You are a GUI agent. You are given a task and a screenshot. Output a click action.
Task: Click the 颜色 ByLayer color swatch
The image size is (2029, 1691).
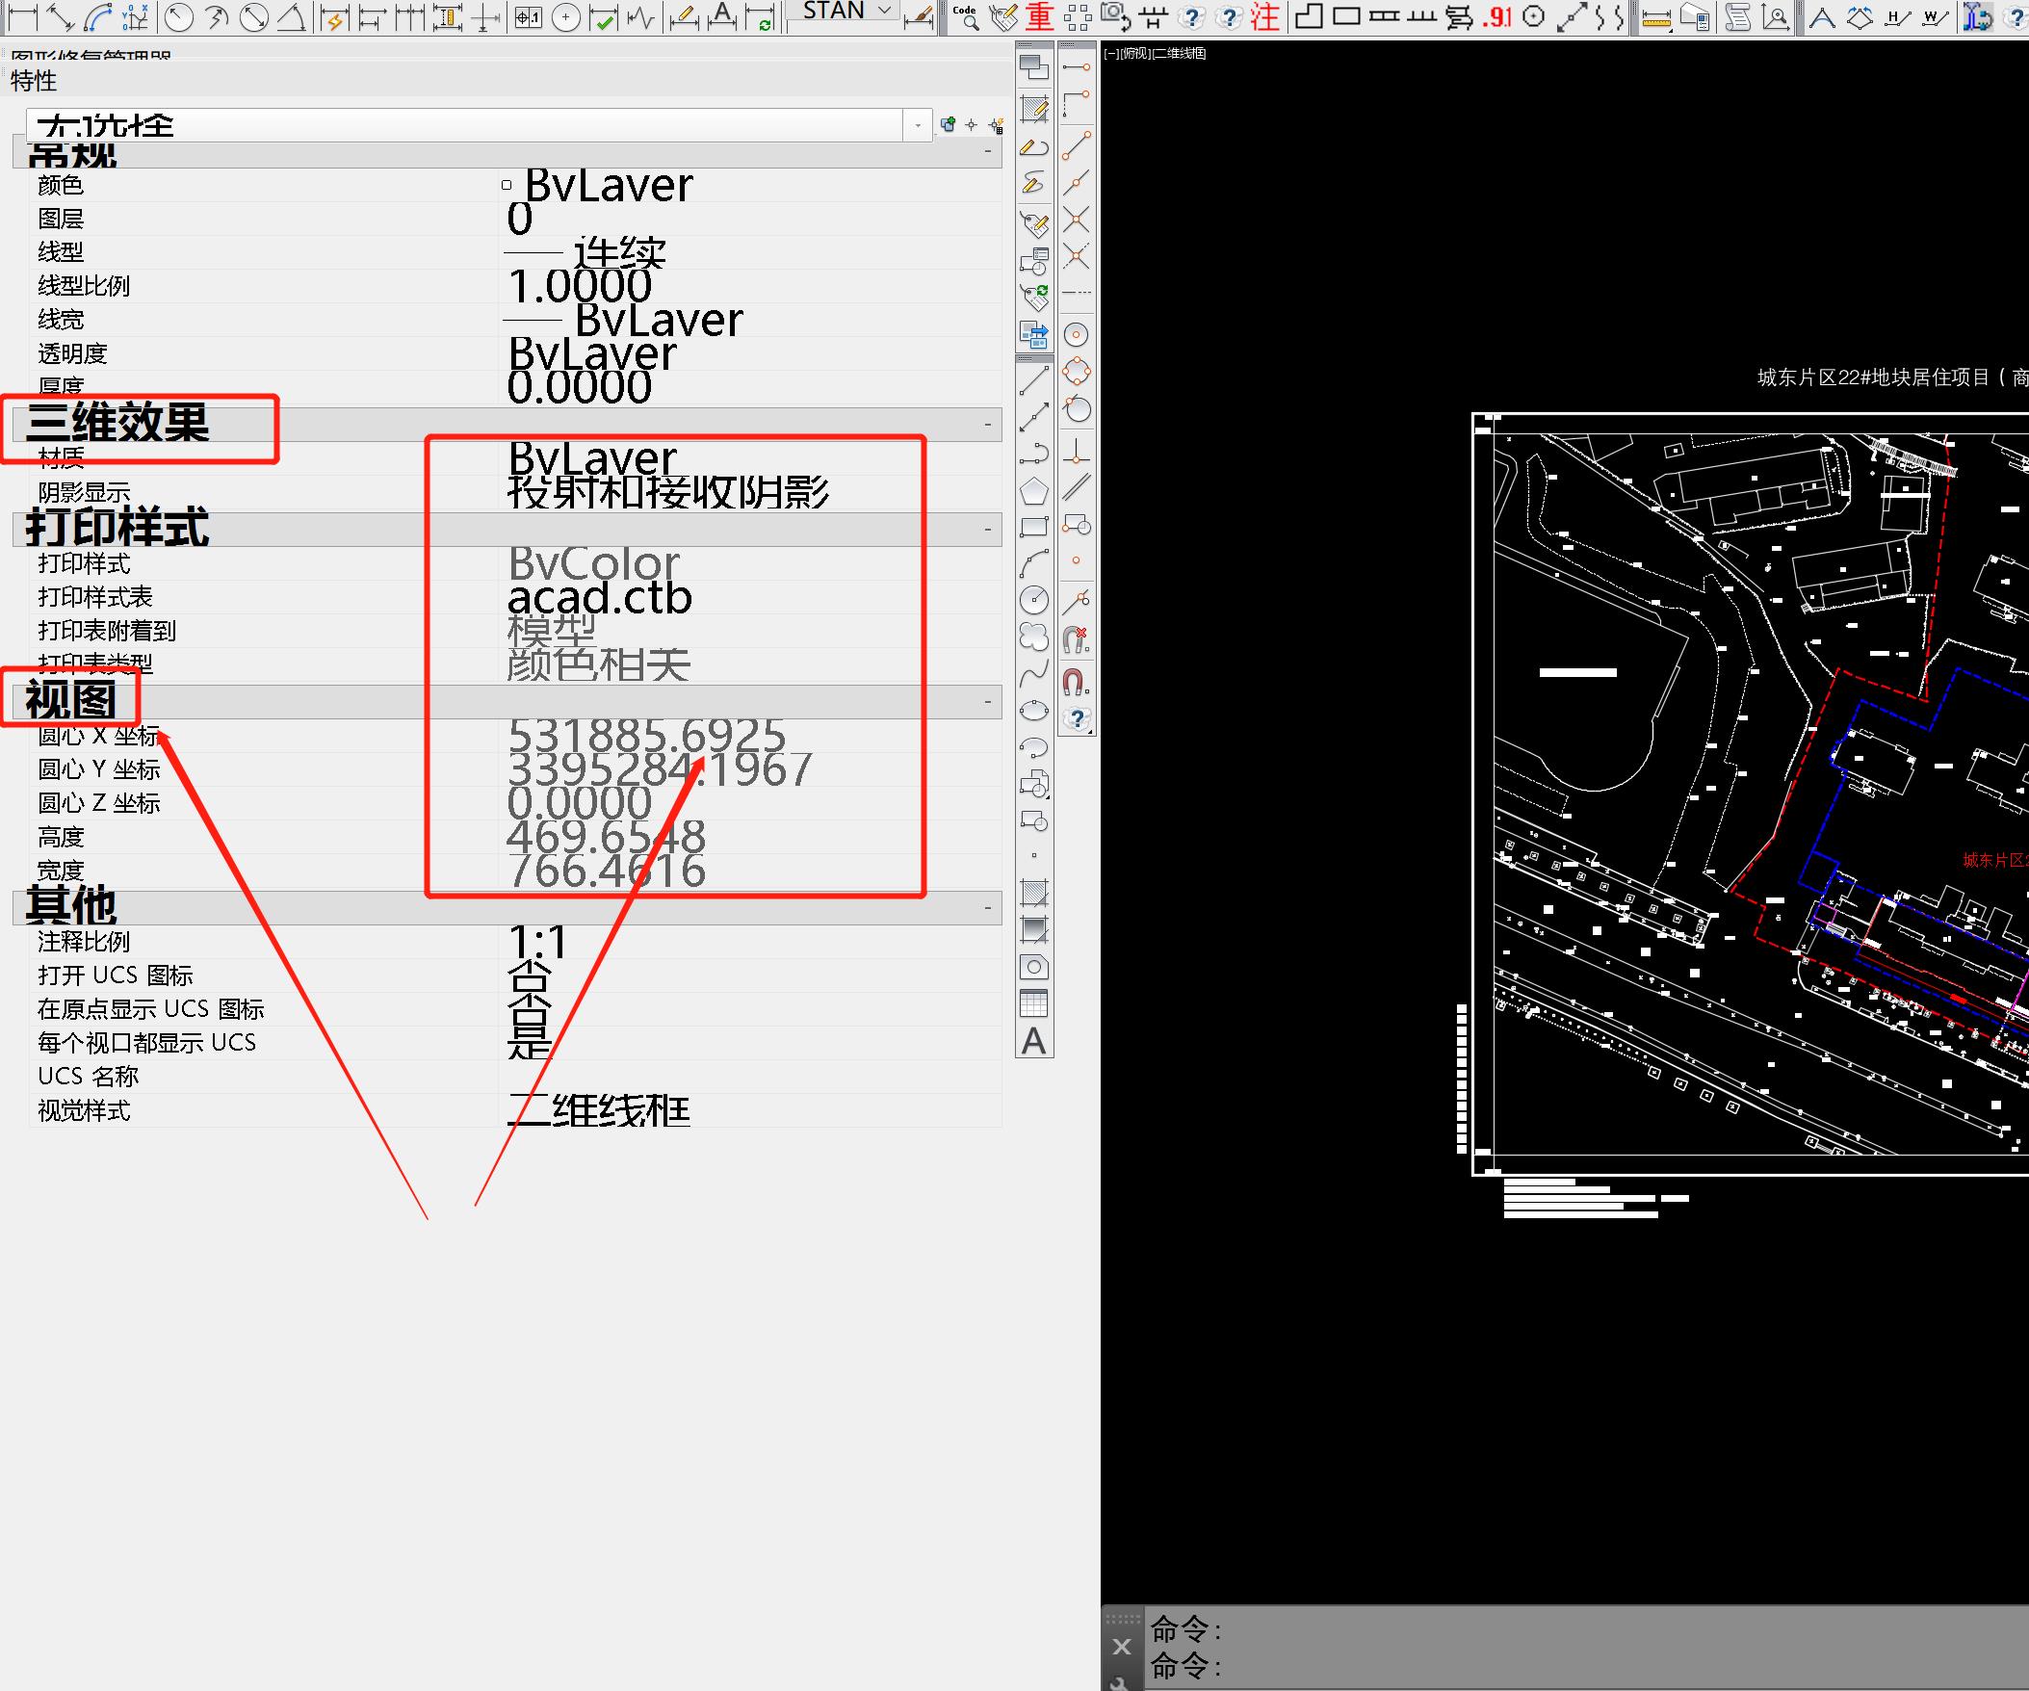[507, 185]
